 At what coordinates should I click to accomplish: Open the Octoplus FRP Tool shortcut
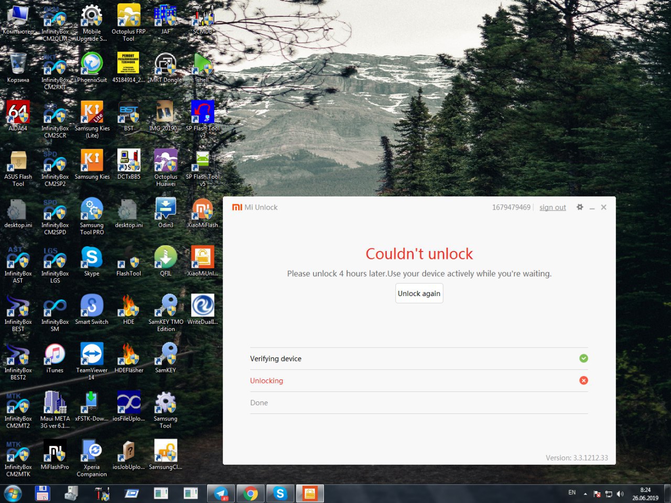tap(128, 22)
